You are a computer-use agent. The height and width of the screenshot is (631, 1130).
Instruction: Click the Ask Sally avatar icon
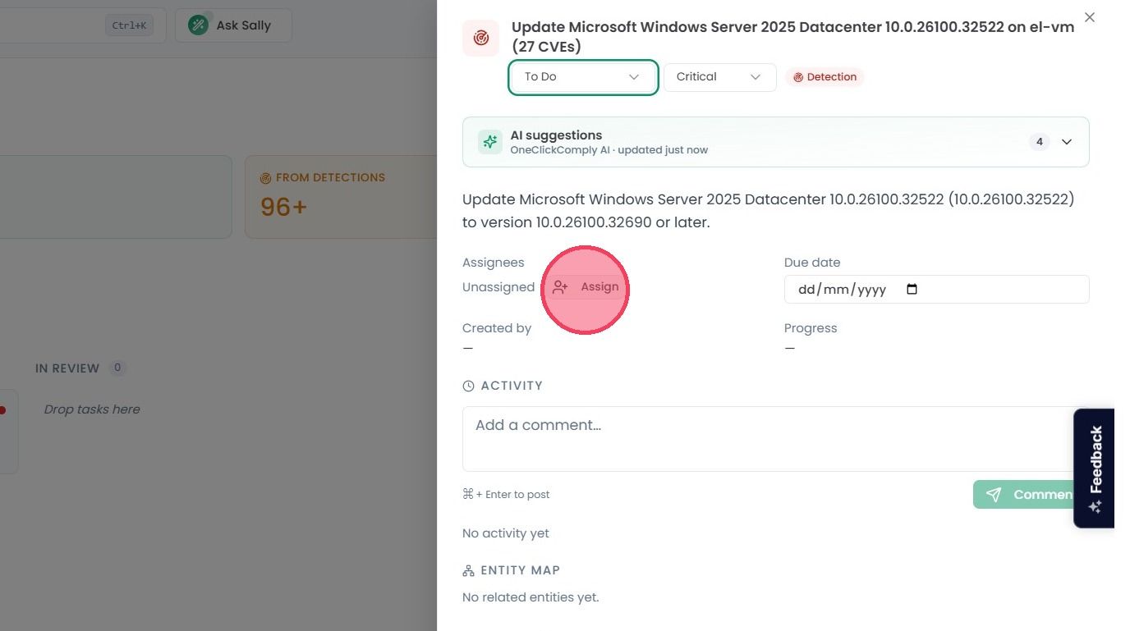point(198,25)
